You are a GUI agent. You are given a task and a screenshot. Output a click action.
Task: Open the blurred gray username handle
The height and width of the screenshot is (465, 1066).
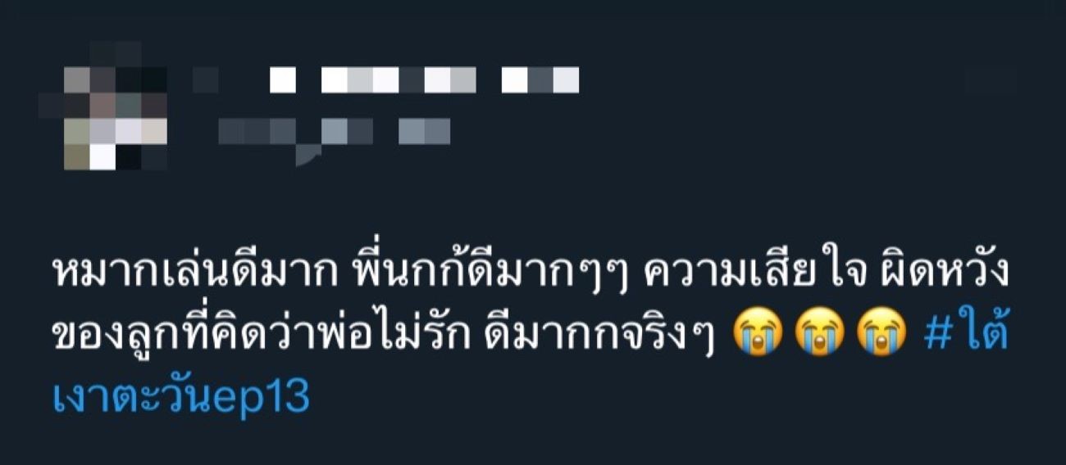click(x=335, y=131)
